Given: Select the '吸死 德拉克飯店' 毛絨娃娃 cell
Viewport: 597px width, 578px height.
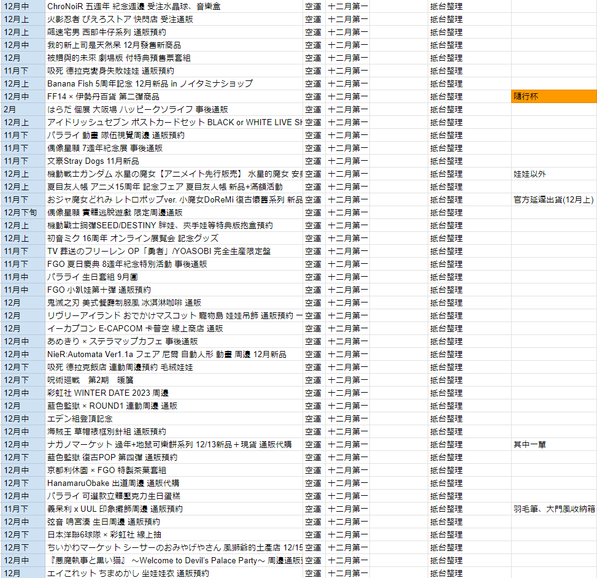Looking at the screenshot, I should (x=174, y=367).
